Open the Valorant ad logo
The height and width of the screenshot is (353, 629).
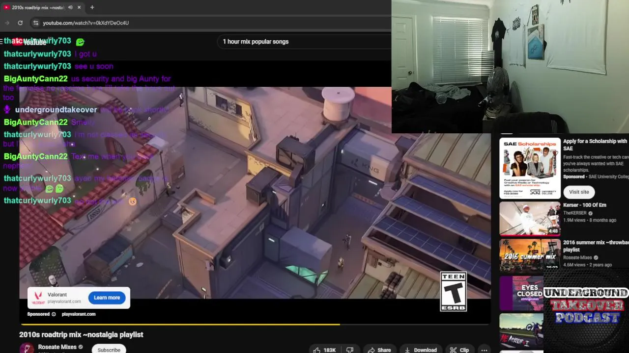click(38, 298)
